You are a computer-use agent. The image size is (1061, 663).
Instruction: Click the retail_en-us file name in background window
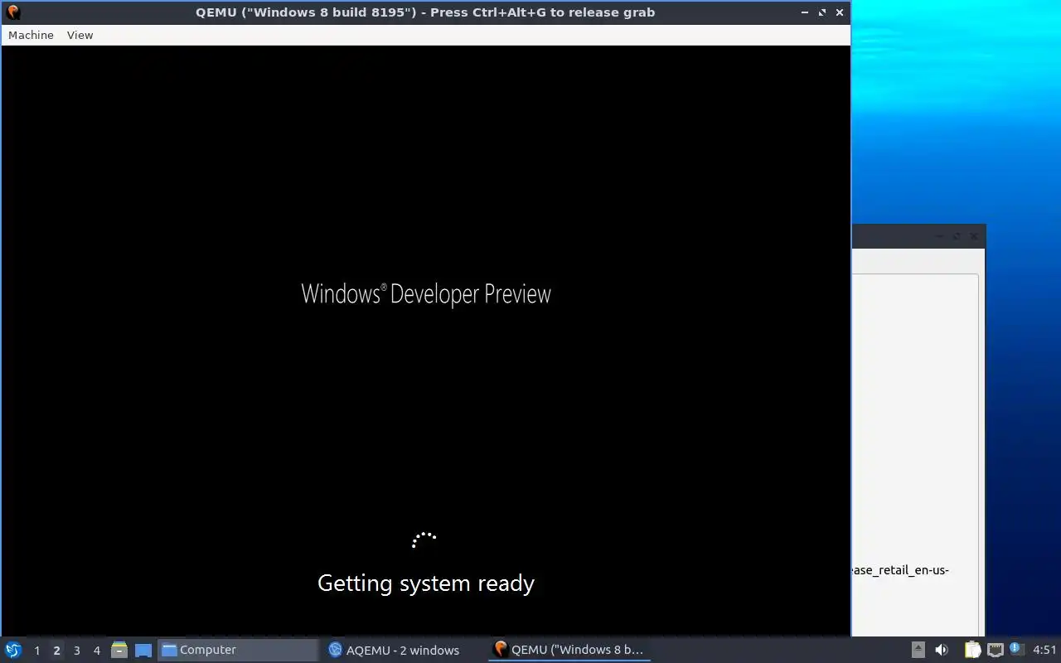coord(901,570)
